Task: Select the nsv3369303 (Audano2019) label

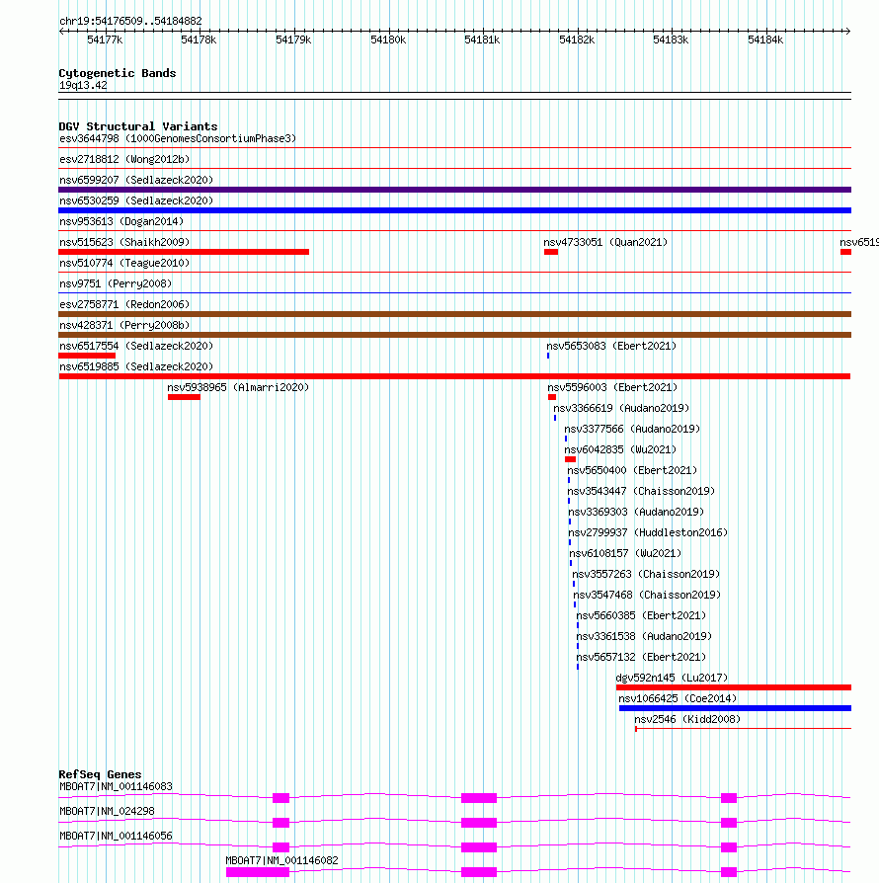Action: (636, 512)
